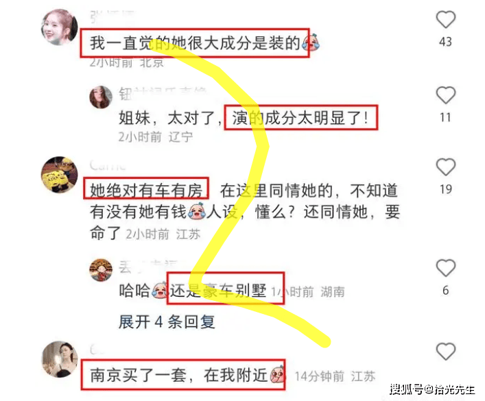Open the 辽宁 replier's avatar
Screen dimensions: 485x401
pyautogui.click(x=101, y=97)
